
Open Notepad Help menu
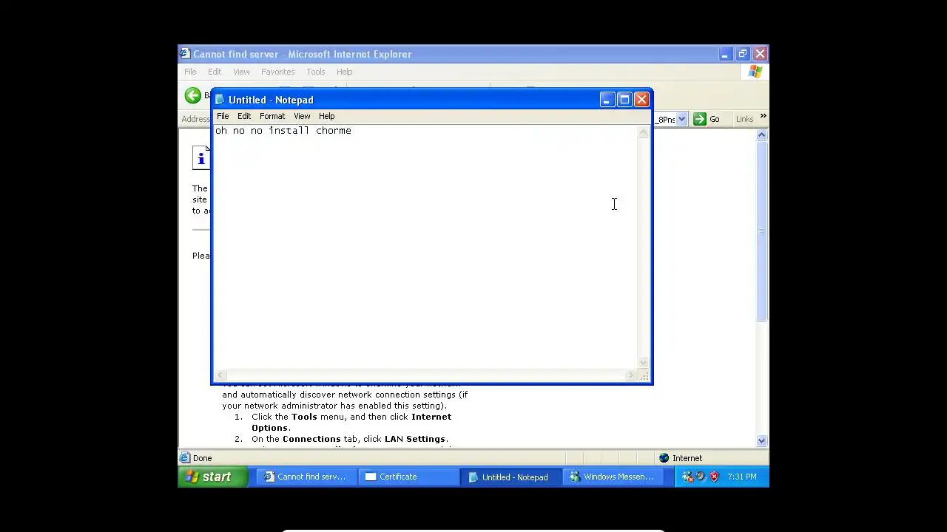click(327, 116)
